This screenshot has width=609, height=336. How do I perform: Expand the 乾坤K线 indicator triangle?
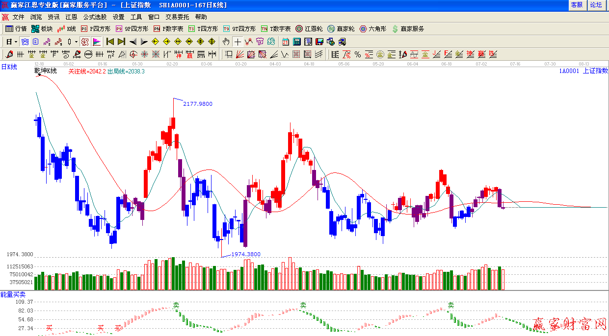point(39,75)
